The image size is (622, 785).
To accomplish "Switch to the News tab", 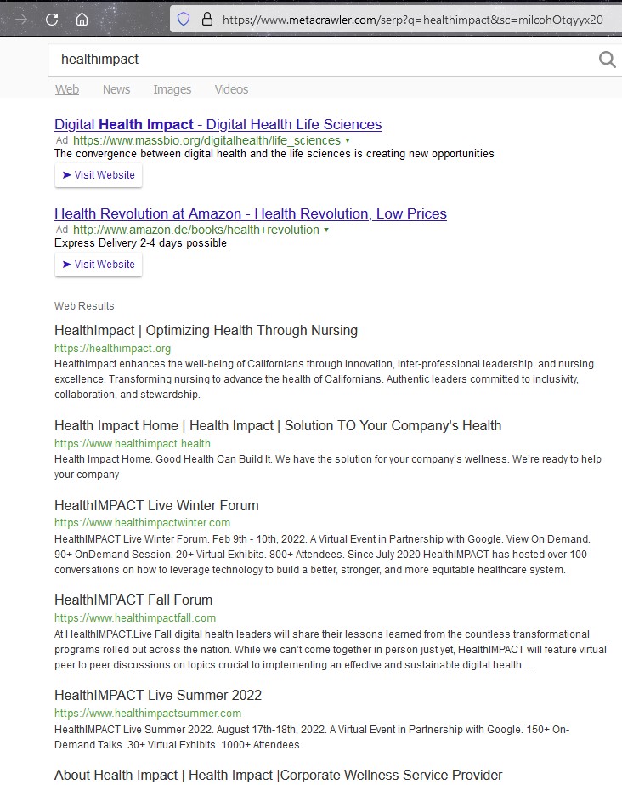I will [116, 89].
